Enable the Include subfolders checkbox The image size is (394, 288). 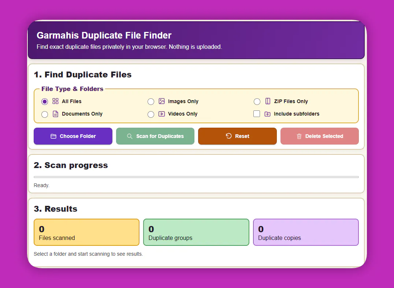click(x=257, y=114)
